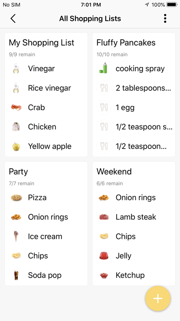This screenshot has width=180, height=321.
Task: Open the Party list heading
Action: (x=18, y=172)
